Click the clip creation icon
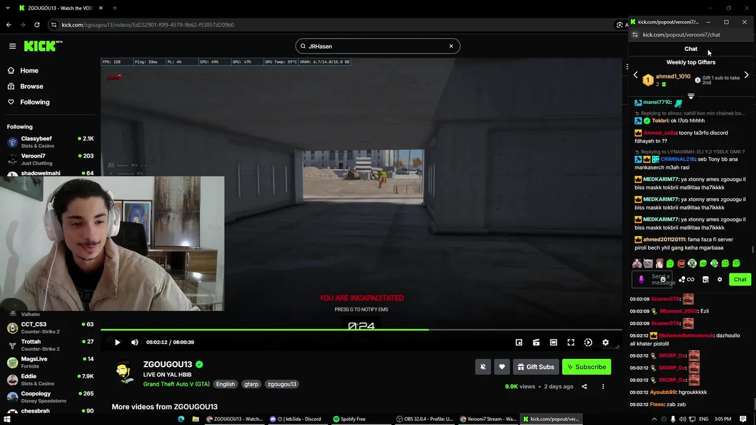This screenshot has height=425, width=756. (536, 342)
